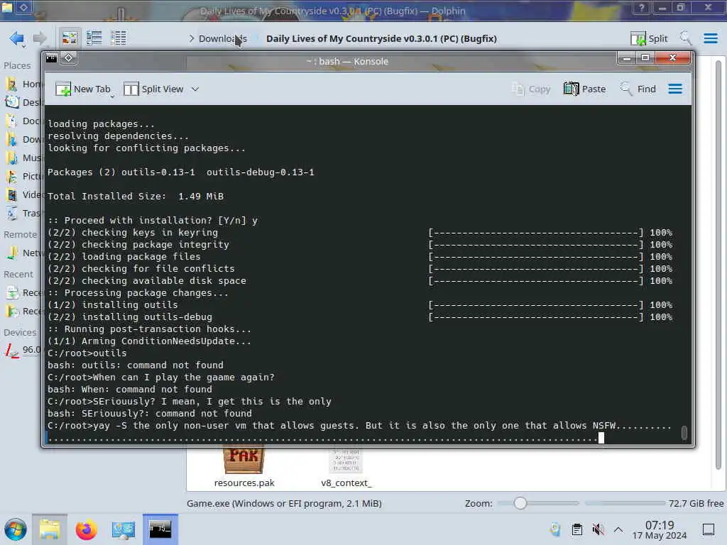Split the Dolphin view
Viewport: 727px width, 545px height.
coord(649,38)
